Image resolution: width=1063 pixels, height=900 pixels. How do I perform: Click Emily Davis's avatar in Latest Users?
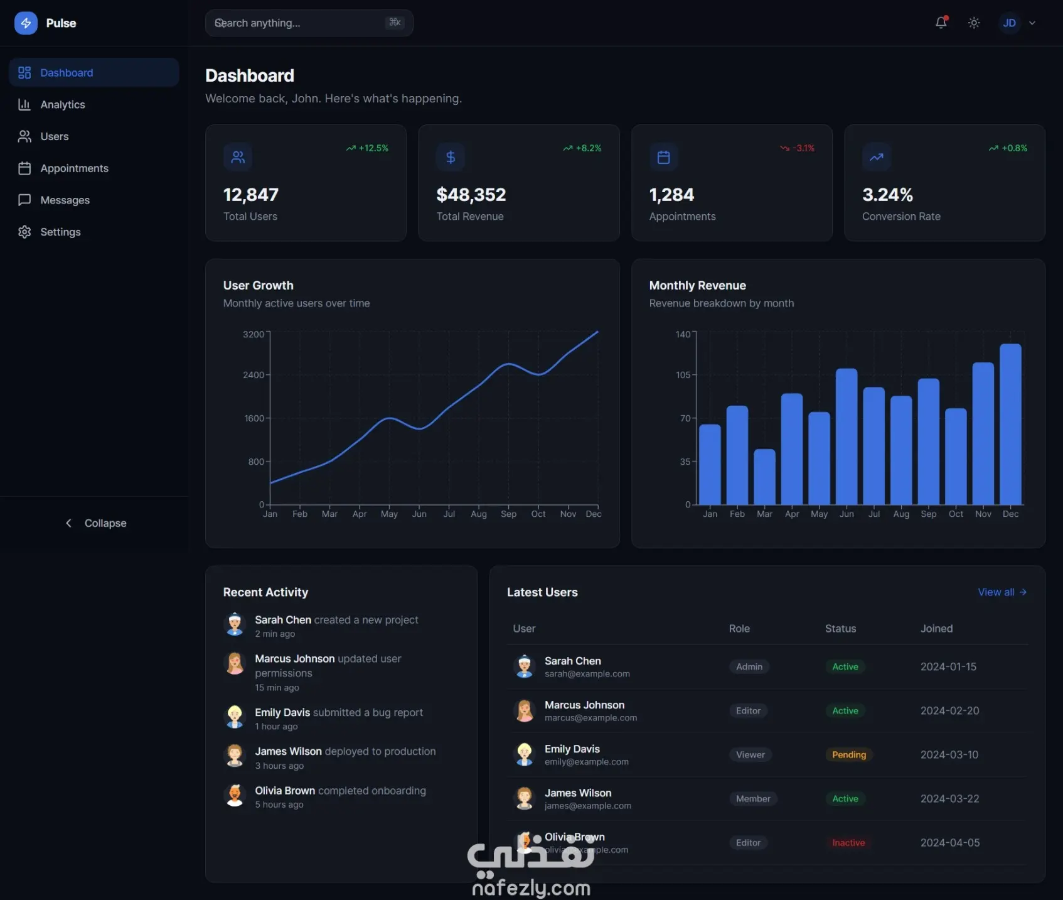(x=524, y=754)
